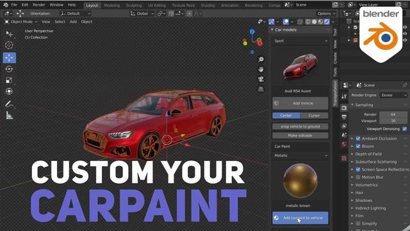Open the Options dropdown in header
410x231 pixels.
326,13
